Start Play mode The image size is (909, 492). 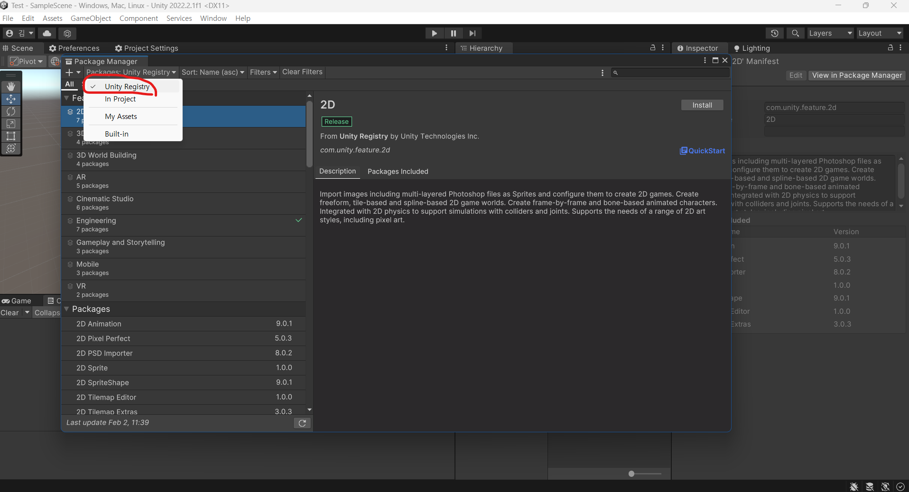434,33
